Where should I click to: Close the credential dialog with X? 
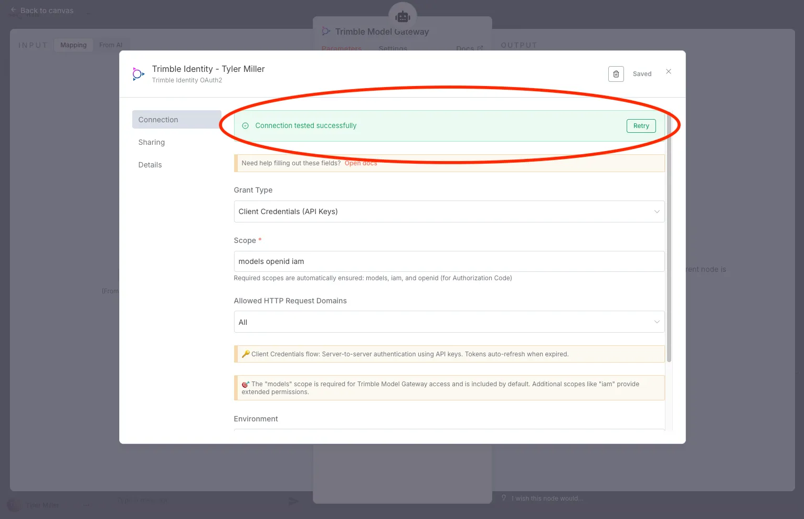coord(669,71)
